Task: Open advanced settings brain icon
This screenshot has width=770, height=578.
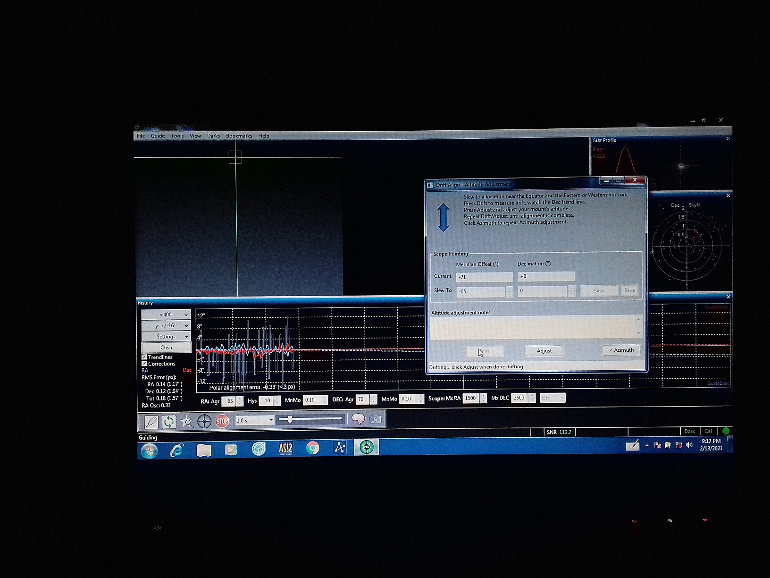Action: pos(358,419)
